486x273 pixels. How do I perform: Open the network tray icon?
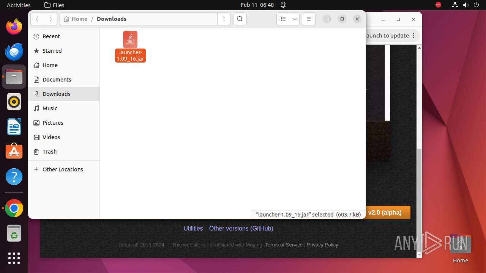tap(455, 5)
